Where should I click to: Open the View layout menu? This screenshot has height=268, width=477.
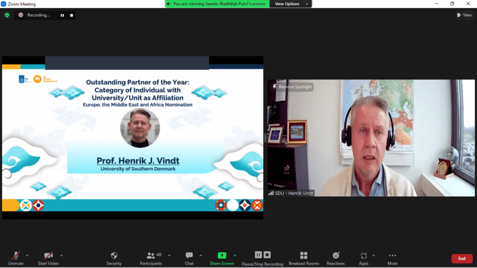[x=464, y=15]
